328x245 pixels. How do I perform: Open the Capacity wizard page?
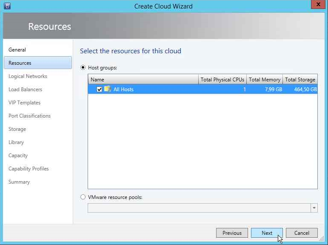pos(18,156)
